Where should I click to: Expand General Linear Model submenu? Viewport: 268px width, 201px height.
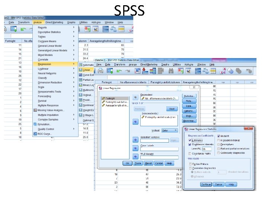55,46
